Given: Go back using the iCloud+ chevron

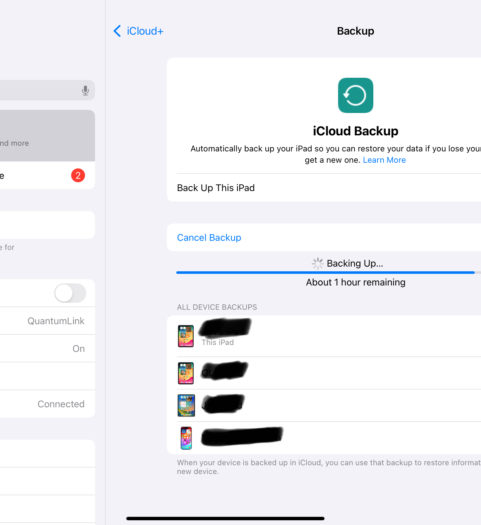Looking at the screenshot, I should (117, 31).
